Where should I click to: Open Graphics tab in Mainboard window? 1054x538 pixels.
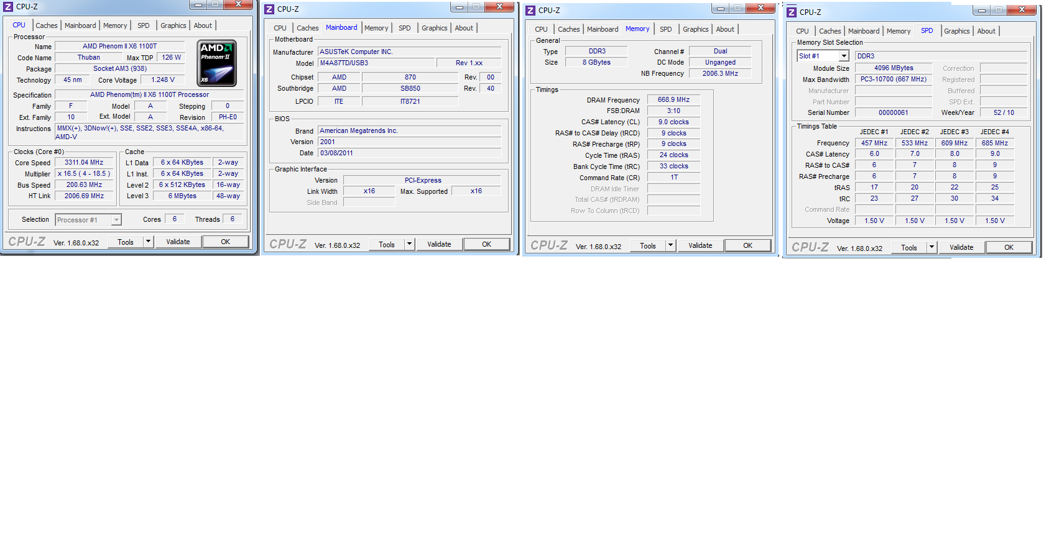(435, 28)
